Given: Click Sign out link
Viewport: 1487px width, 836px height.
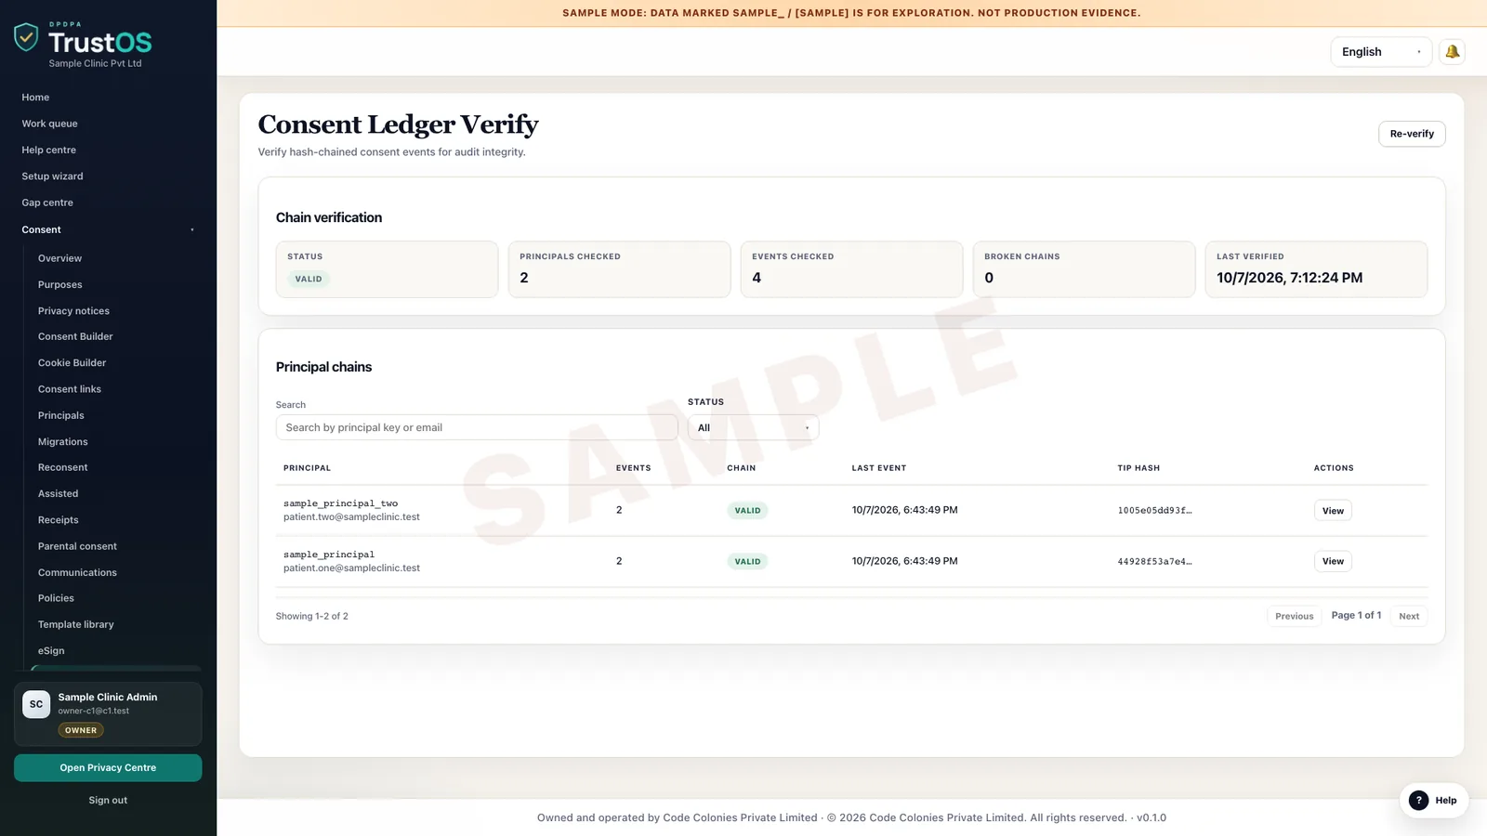Looking at the screenshot, I should [x=108, y=800].
